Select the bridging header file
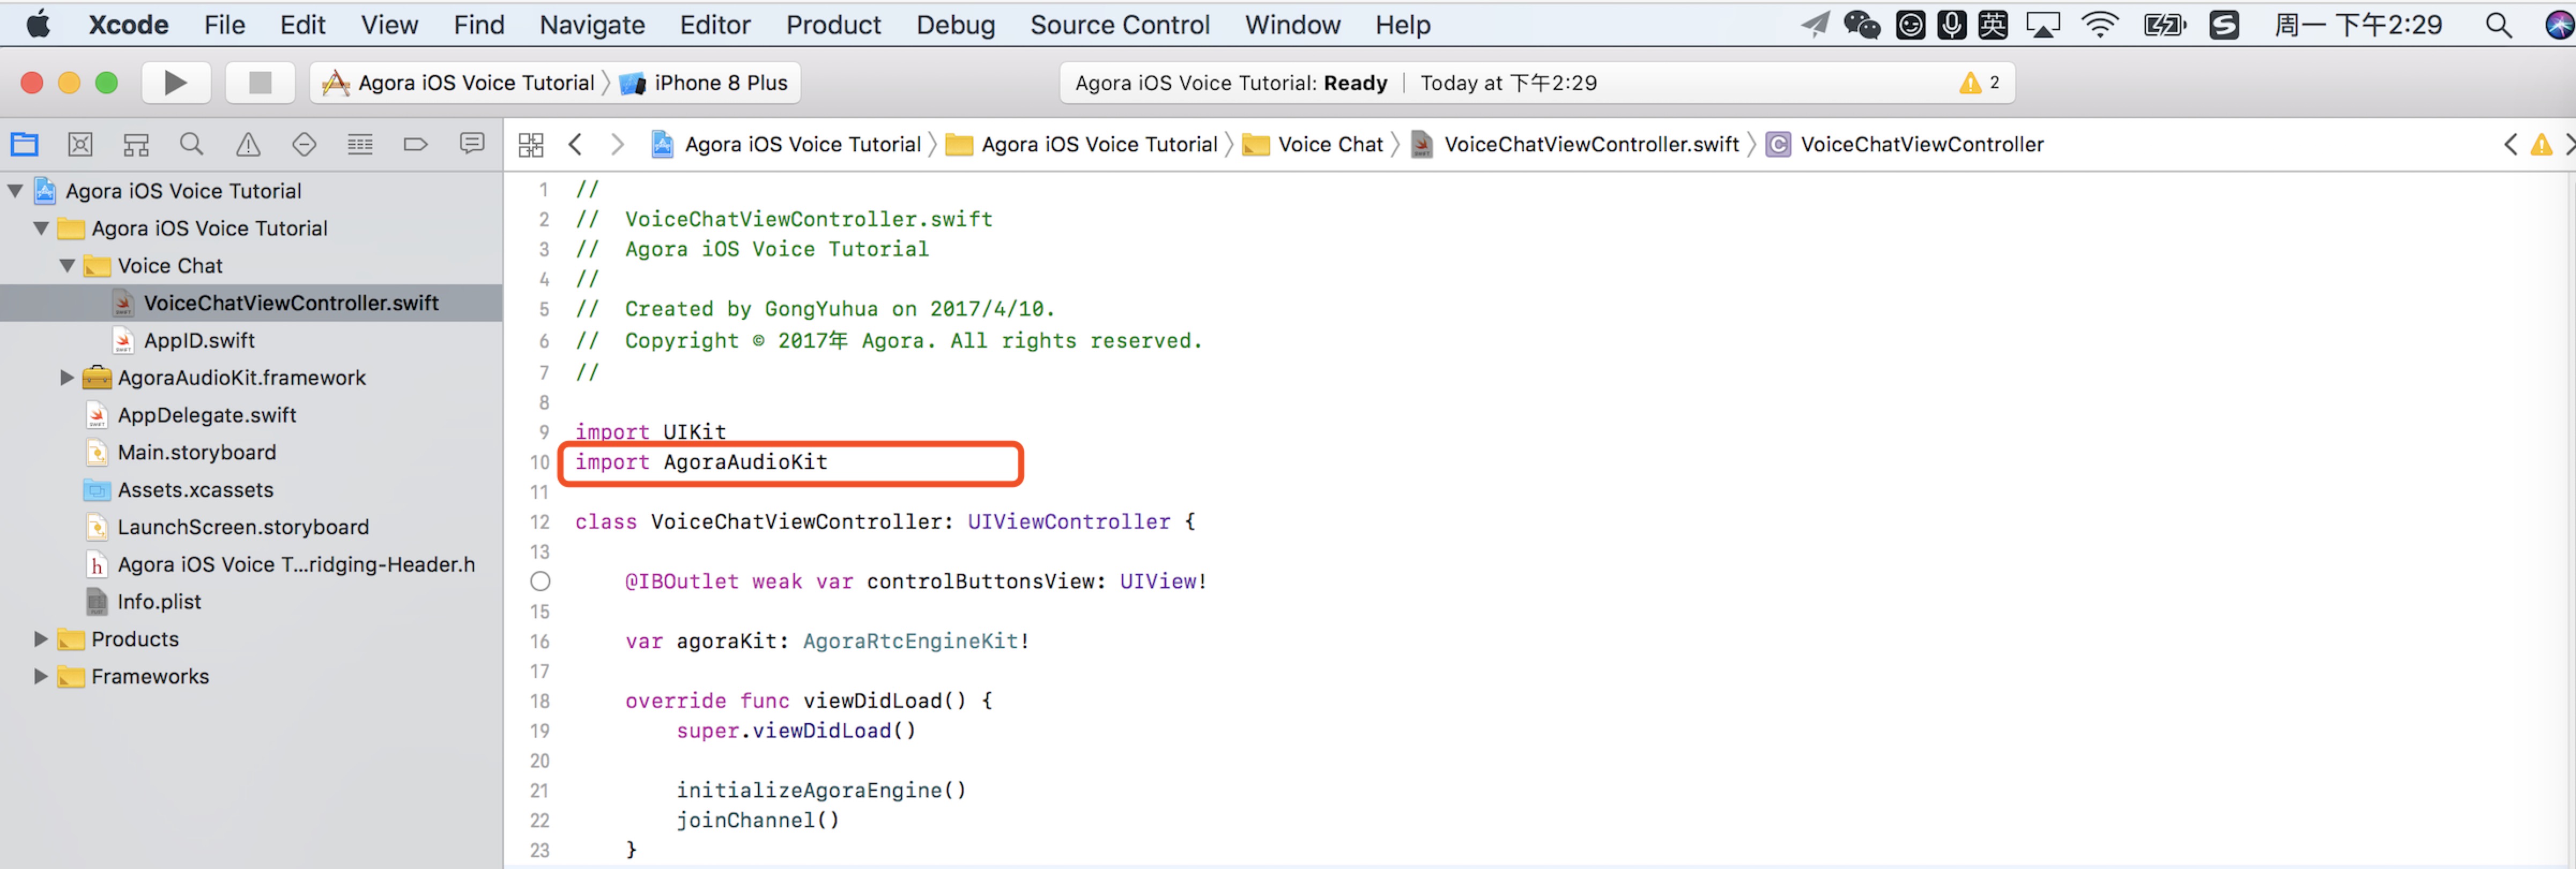The height and width of the screenshot is (869, 2576). (296, 564)
